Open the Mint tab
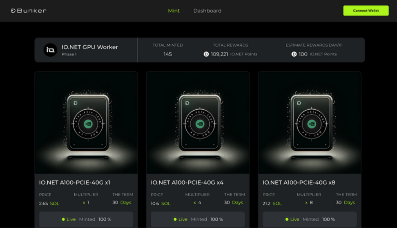 point(174,11)
